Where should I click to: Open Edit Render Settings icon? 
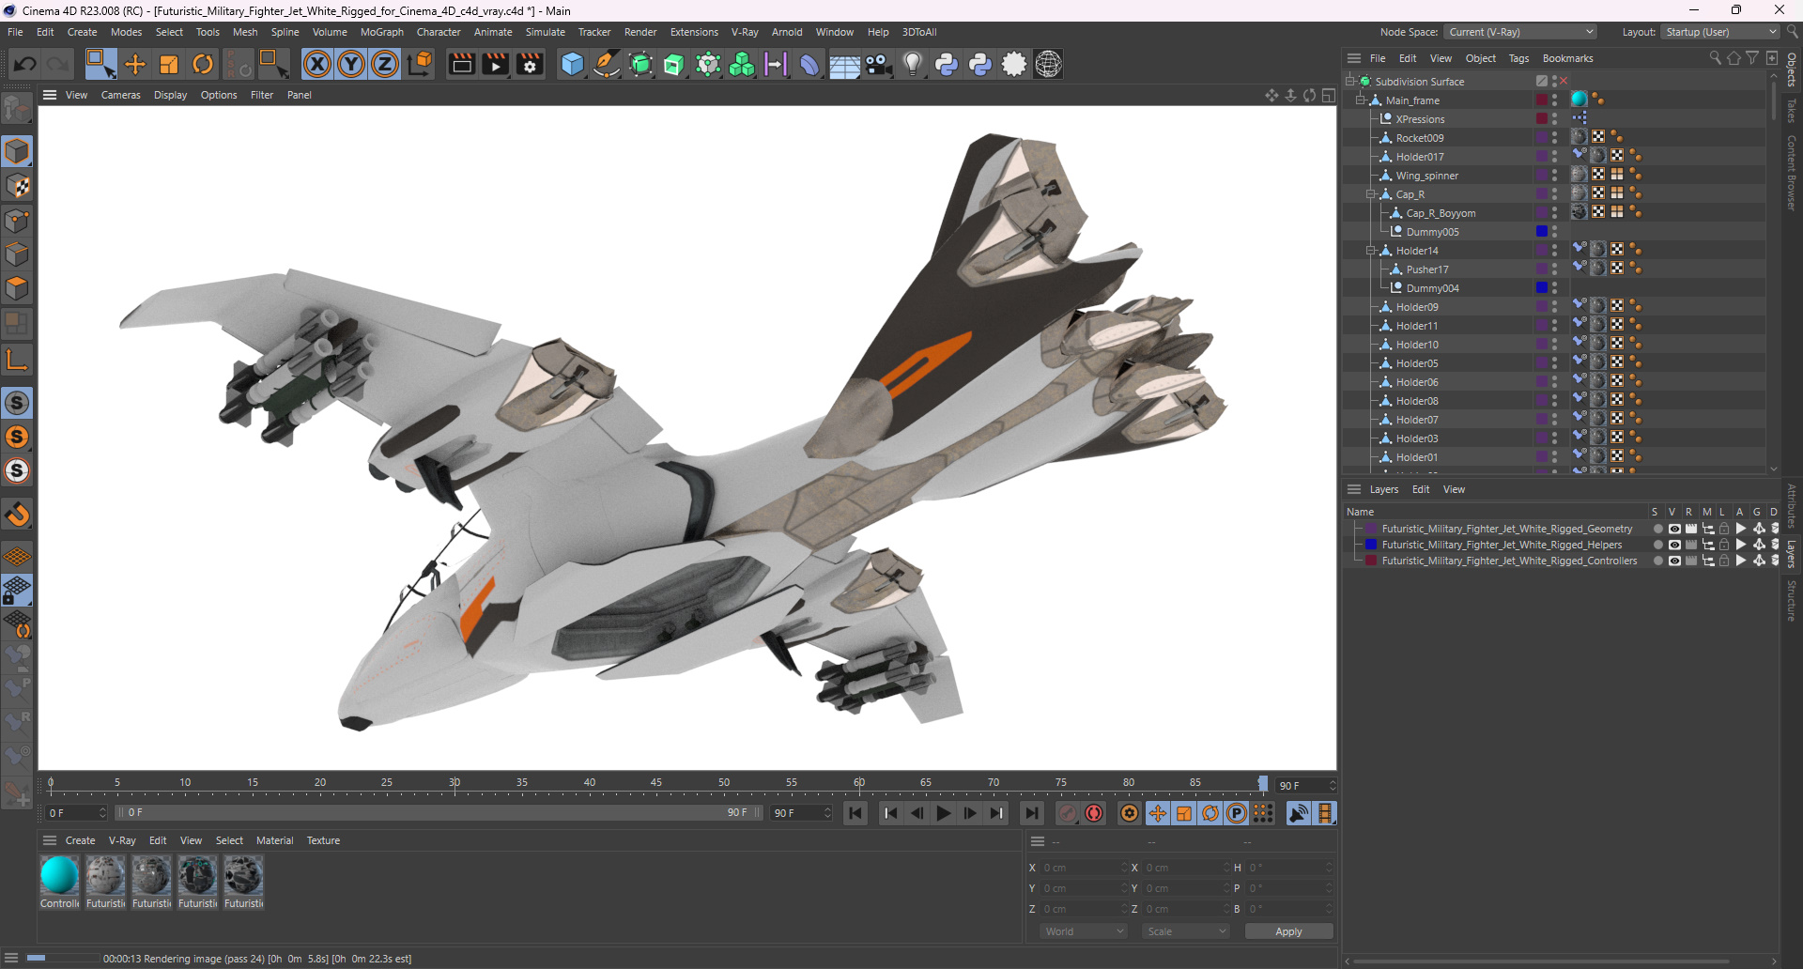[x=531, y=64]
